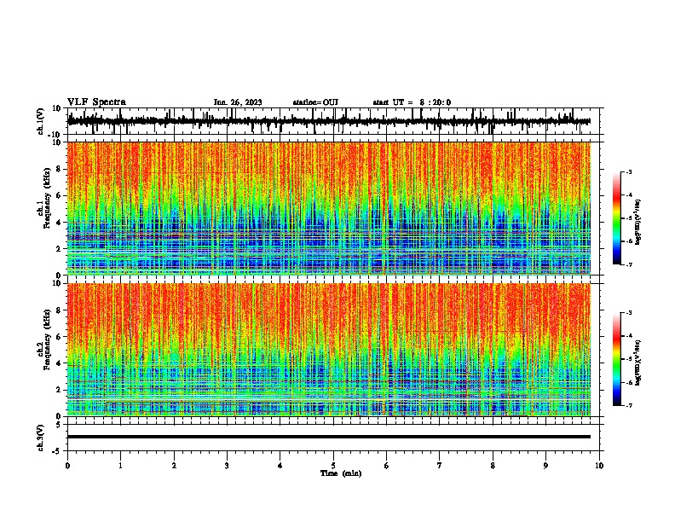675x522 pixels.
Task: Click the "-3" label on ch.1 color bar
Action: point(629,172)
